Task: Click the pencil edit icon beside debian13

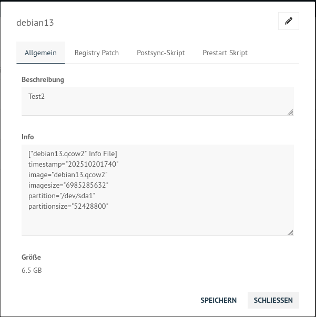Action: point(288,21)
